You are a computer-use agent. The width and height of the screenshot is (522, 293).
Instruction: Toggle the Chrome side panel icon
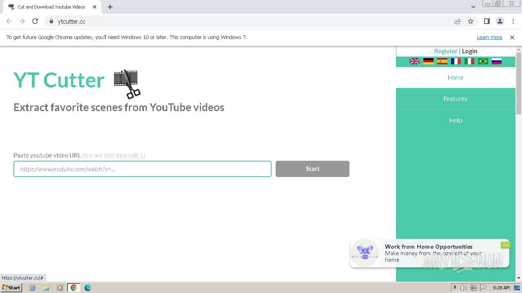point(487,21)
